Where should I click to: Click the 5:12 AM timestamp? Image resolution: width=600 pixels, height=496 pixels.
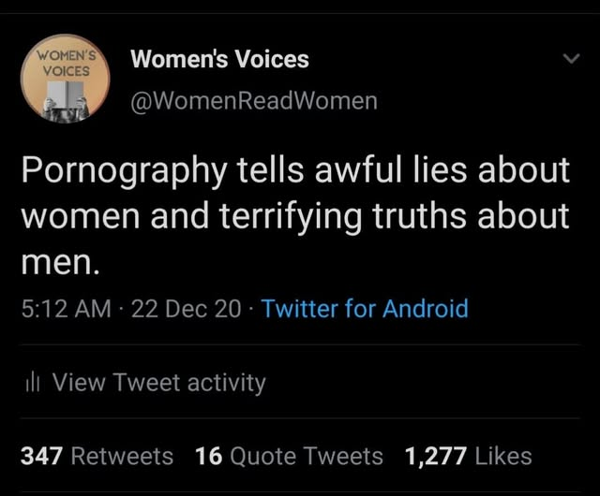tap(63, 308)
